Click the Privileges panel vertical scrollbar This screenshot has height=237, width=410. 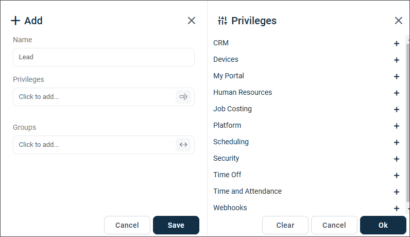[x=407, y=123]
